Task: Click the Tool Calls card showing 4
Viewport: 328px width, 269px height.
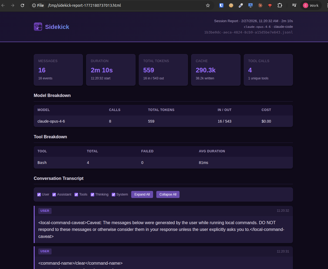Action: 268,70
